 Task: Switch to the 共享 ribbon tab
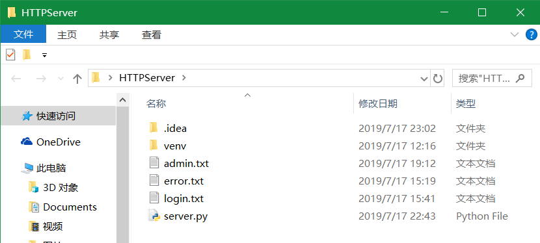(109, 34)
